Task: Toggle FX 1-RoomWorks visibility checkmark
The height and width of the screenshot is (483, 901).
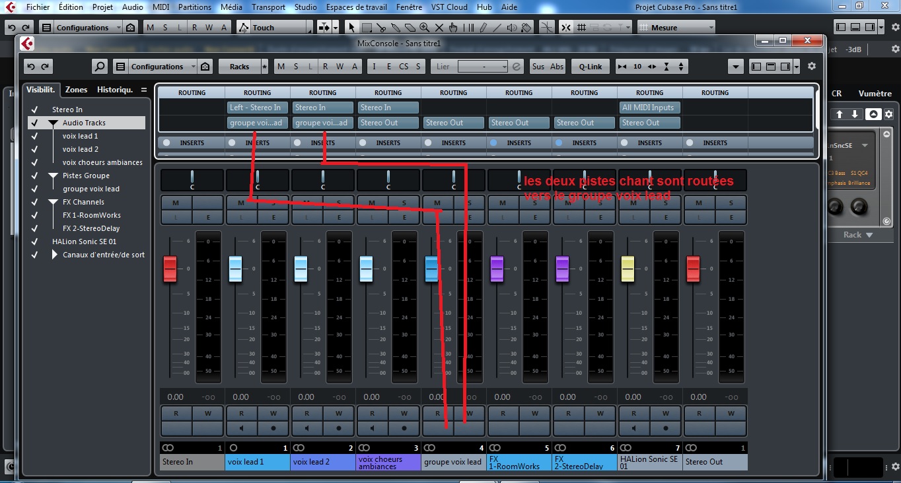Action: (x=34, y=215)
